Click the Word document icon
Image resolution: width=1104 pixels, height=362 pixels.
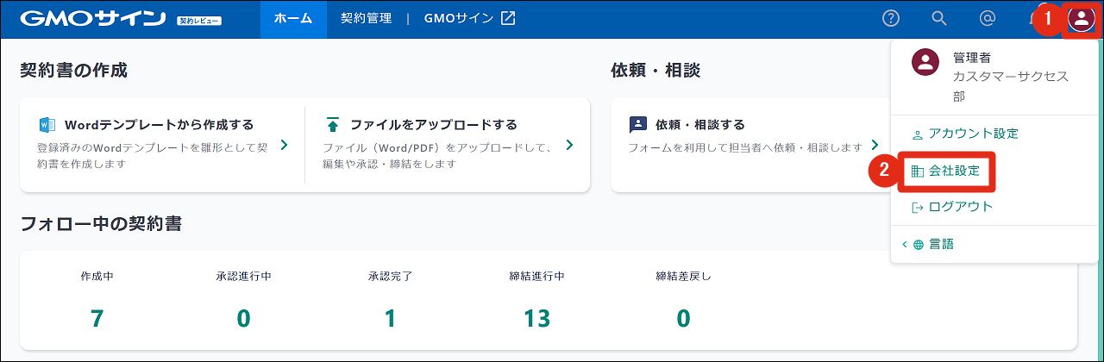[47, 124]
